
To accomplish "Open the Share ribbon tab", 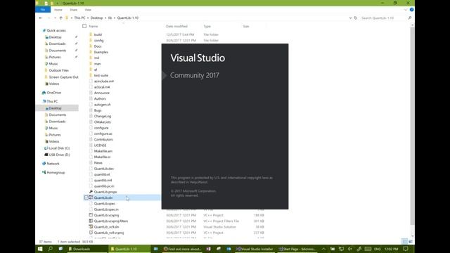I will [x=73, y=10].
